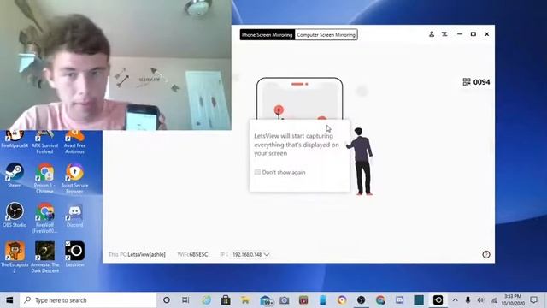Open Microsoft Store on taskbar
Image resolution: width=547 pixels, height=308 pixels.
pyautogui.click(x=226, y=300)
